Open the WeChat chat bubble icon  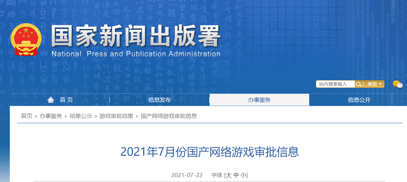point(397,84)
